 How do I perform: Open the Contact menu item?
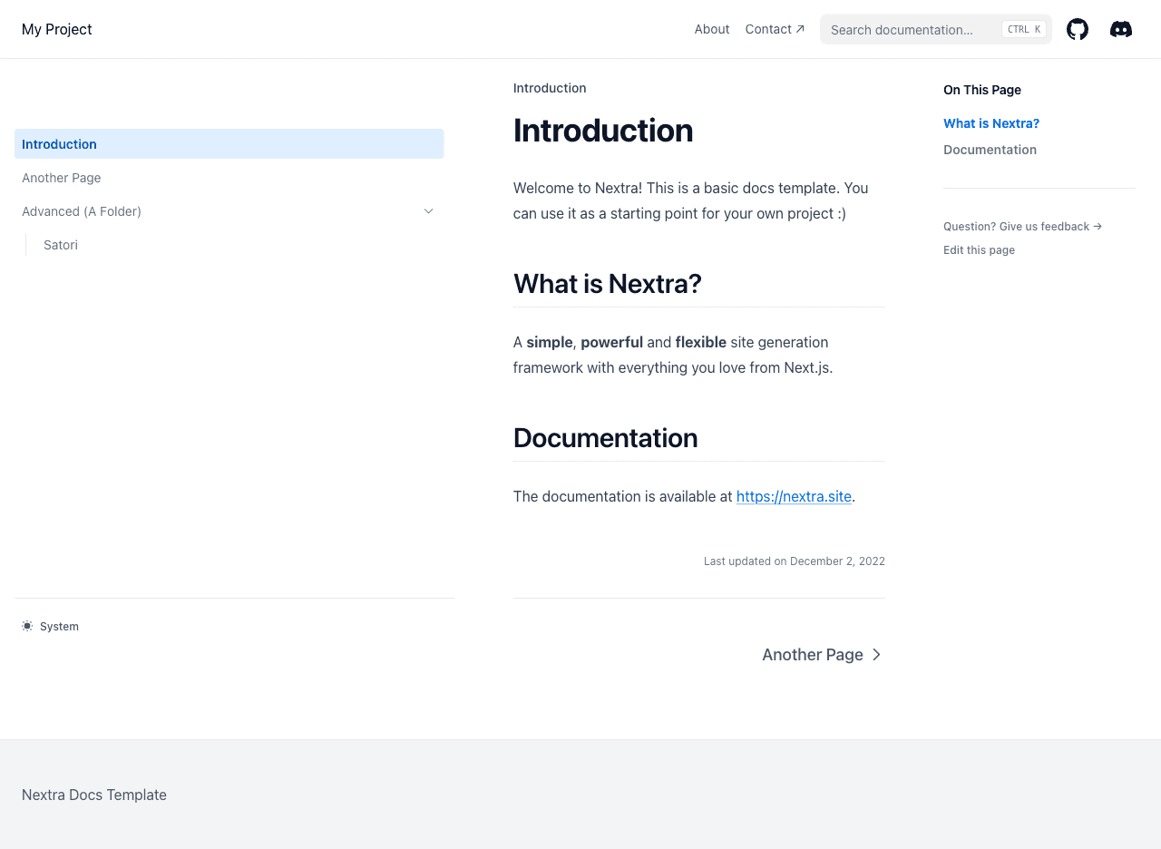pyautogui.click(x=768, y=29)
